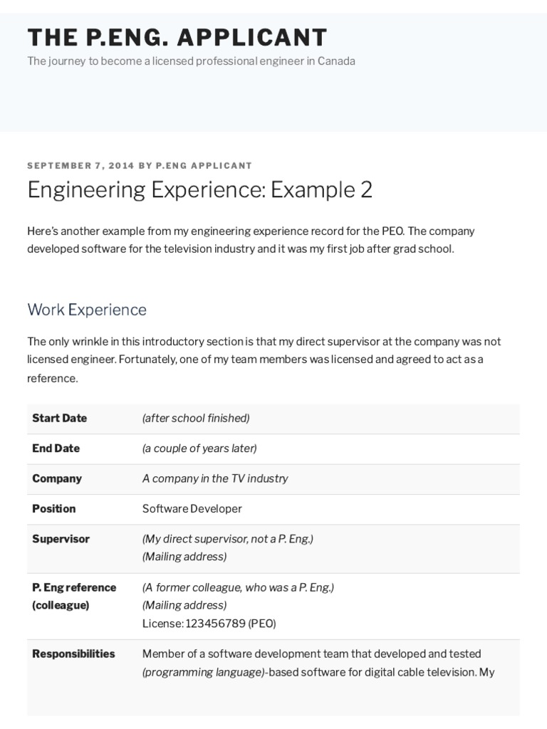This screenshot has height=729, width=547.
Task: Click the "(after school finished)" table cell
Action: click(196, 418)
